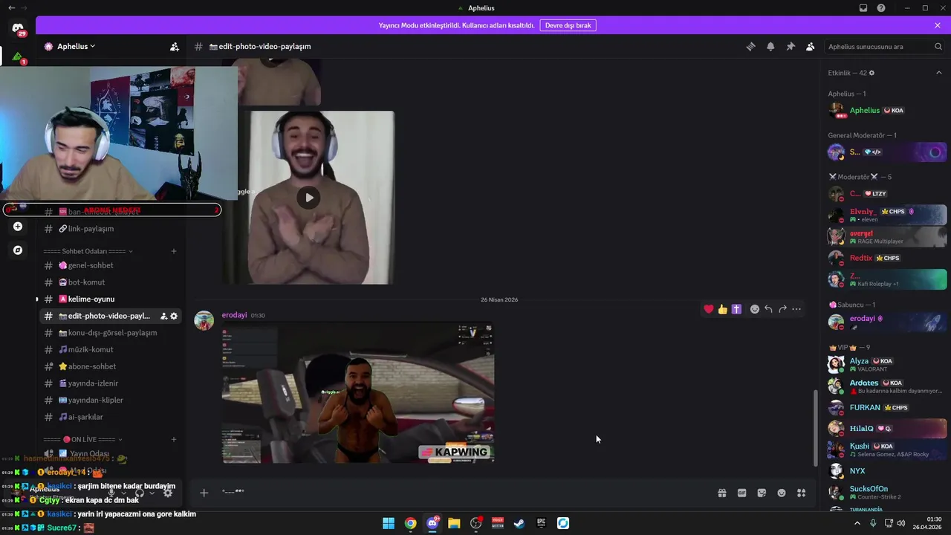
Task: Open Add Reaction smiley on erodayi message
Action: [x=755, y=309]
